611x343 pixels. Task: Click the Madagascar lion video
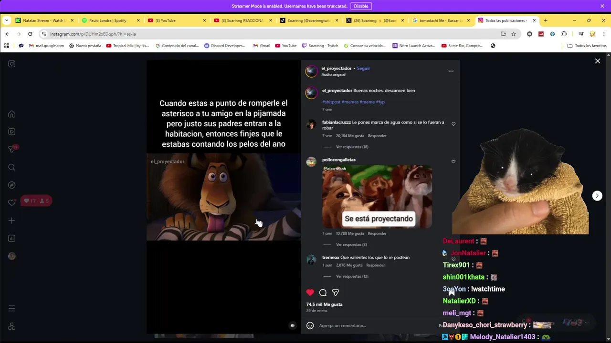[223, 197]
